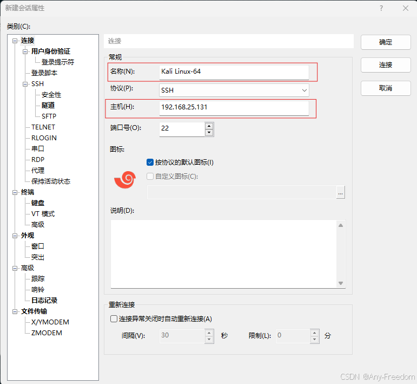The height and width of the screenshot is (384, 417).
Task: Click the help question mark in title bar
Action: [381, 8]
